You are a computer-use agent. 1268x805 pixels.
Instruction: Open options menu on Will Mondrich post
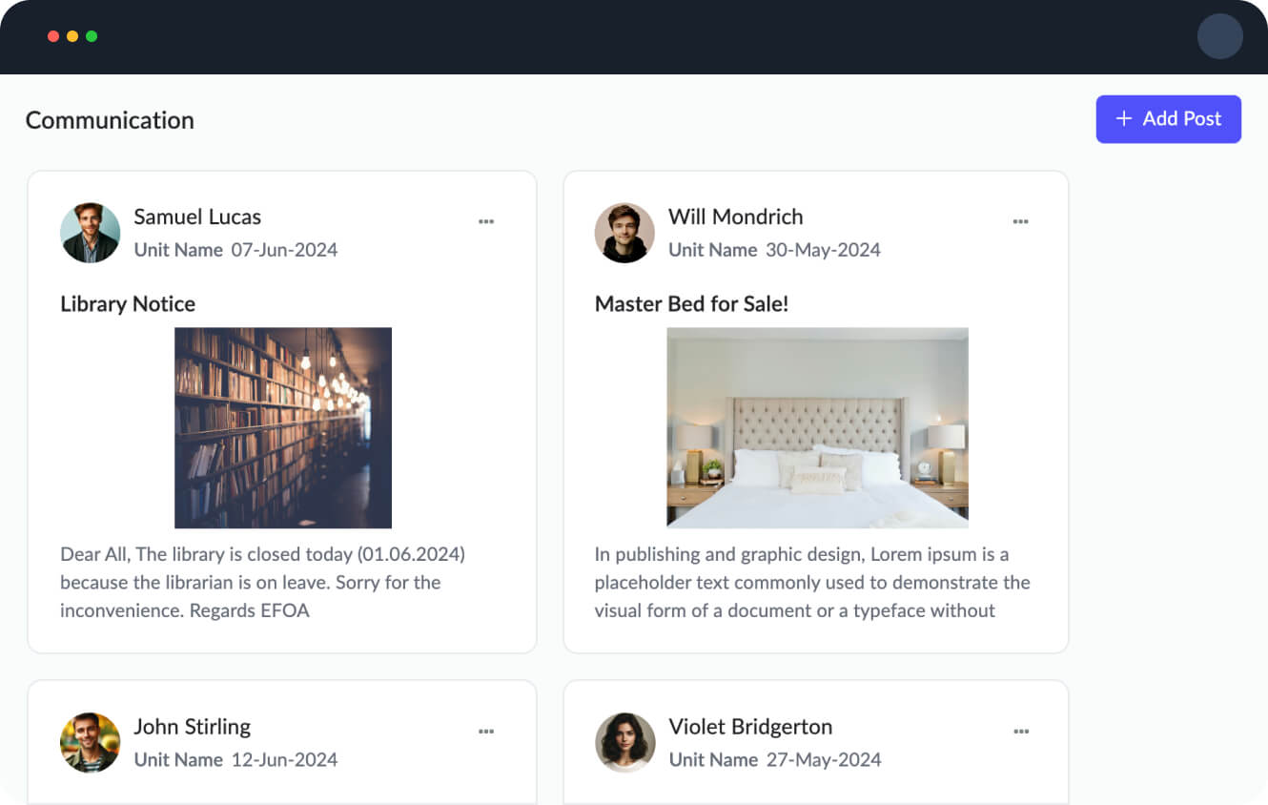tap(1021, 221)
